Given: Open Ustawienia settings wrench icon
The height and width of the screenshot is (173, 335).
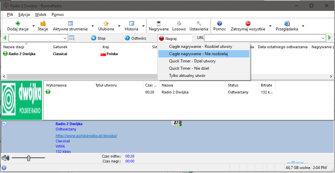Looking at the screenshot, I should tap(199, 23).
